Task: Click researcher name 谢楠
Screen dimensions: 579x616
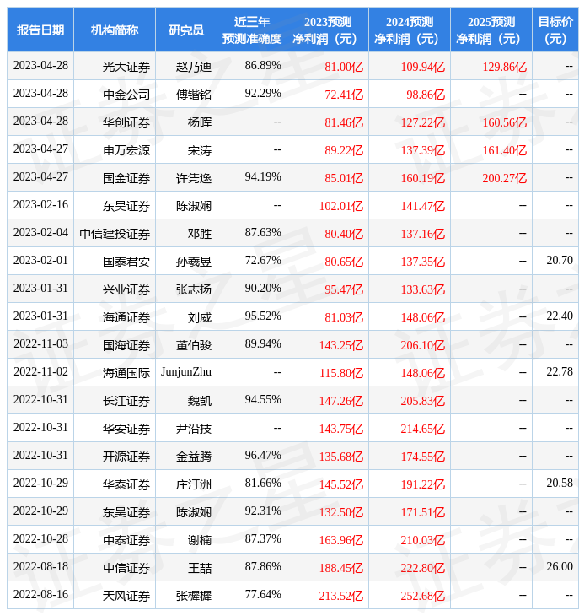Action: 199,540
